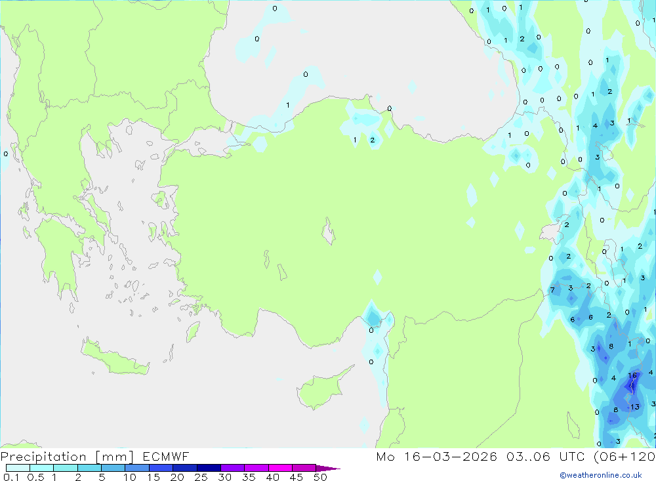Click the "45" legend scale label

[x=297, y=477]
